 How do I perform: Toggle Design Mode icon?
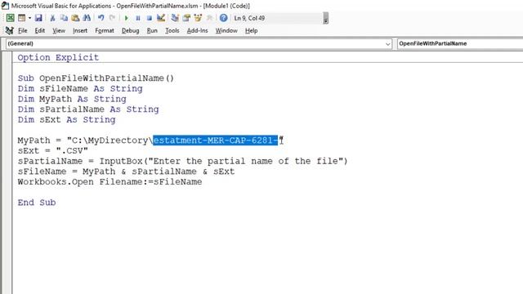(x=161, y=18)
